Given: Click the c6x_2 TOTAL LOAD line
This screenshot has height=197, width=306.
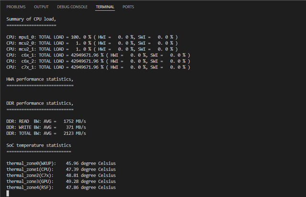Looking at the screenshot, I should click(98, 61).
